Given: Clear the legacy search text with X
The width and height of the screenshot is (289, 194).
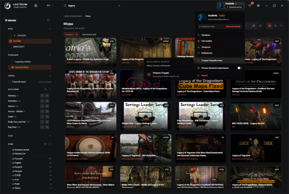Looking at the screenshot, I should click(119, 6).
